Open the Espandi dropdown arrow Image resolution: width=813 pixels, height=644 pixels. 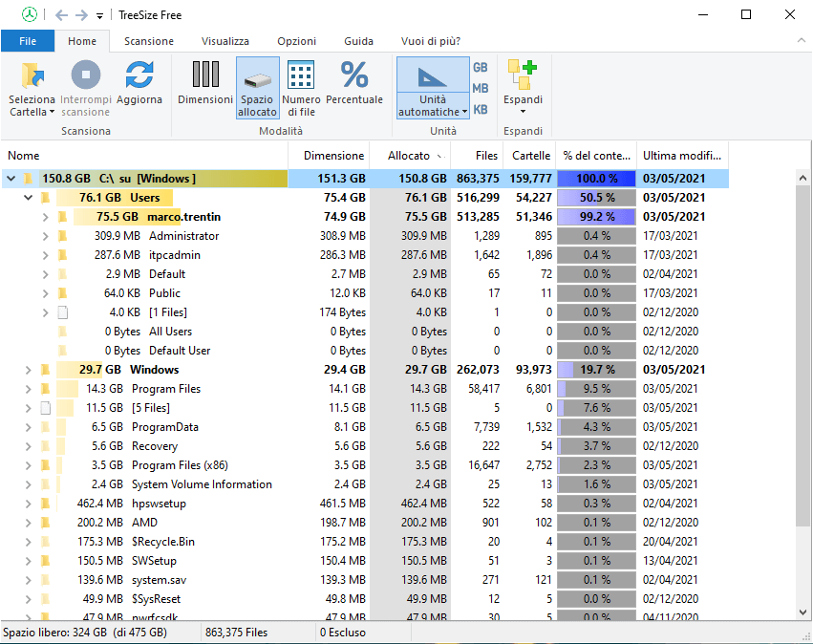click(x=523, y=112)
